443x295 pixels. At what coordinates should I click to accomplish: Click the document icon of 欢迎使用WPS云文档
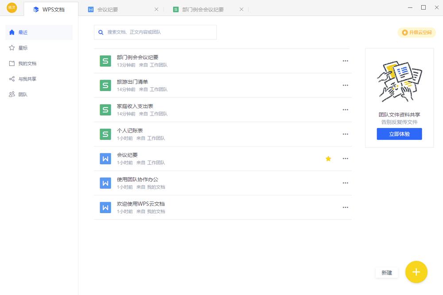(x=105, y=207)
